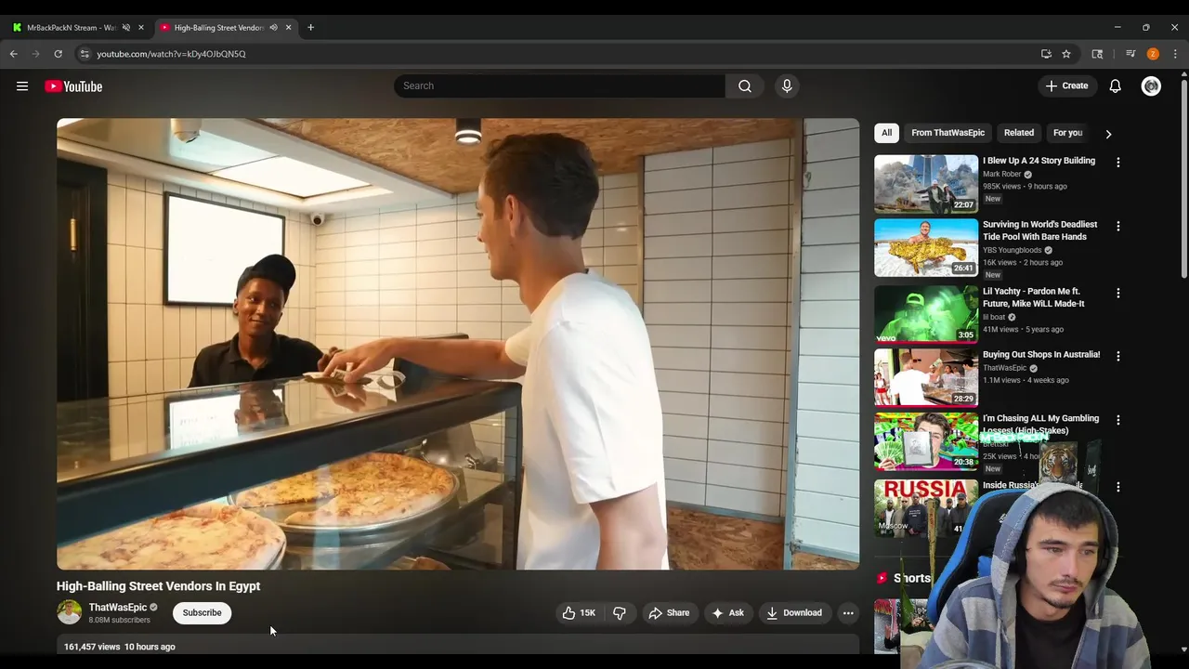Open ThatWasEpic channel name link

tap(118, 608)
